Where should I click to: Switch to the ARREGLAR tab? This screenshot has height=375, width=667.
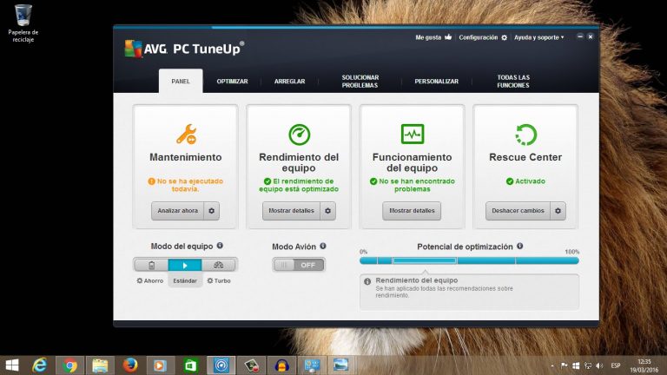click(290, 82)
